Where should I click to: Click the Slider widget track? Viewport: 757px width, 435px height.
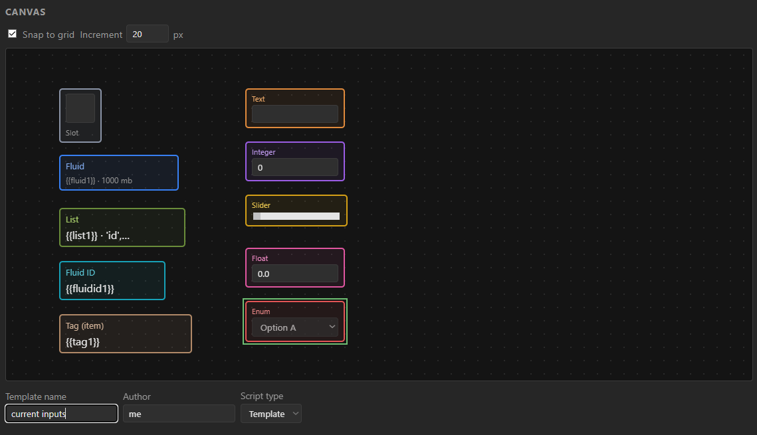[x=296, y=216]
